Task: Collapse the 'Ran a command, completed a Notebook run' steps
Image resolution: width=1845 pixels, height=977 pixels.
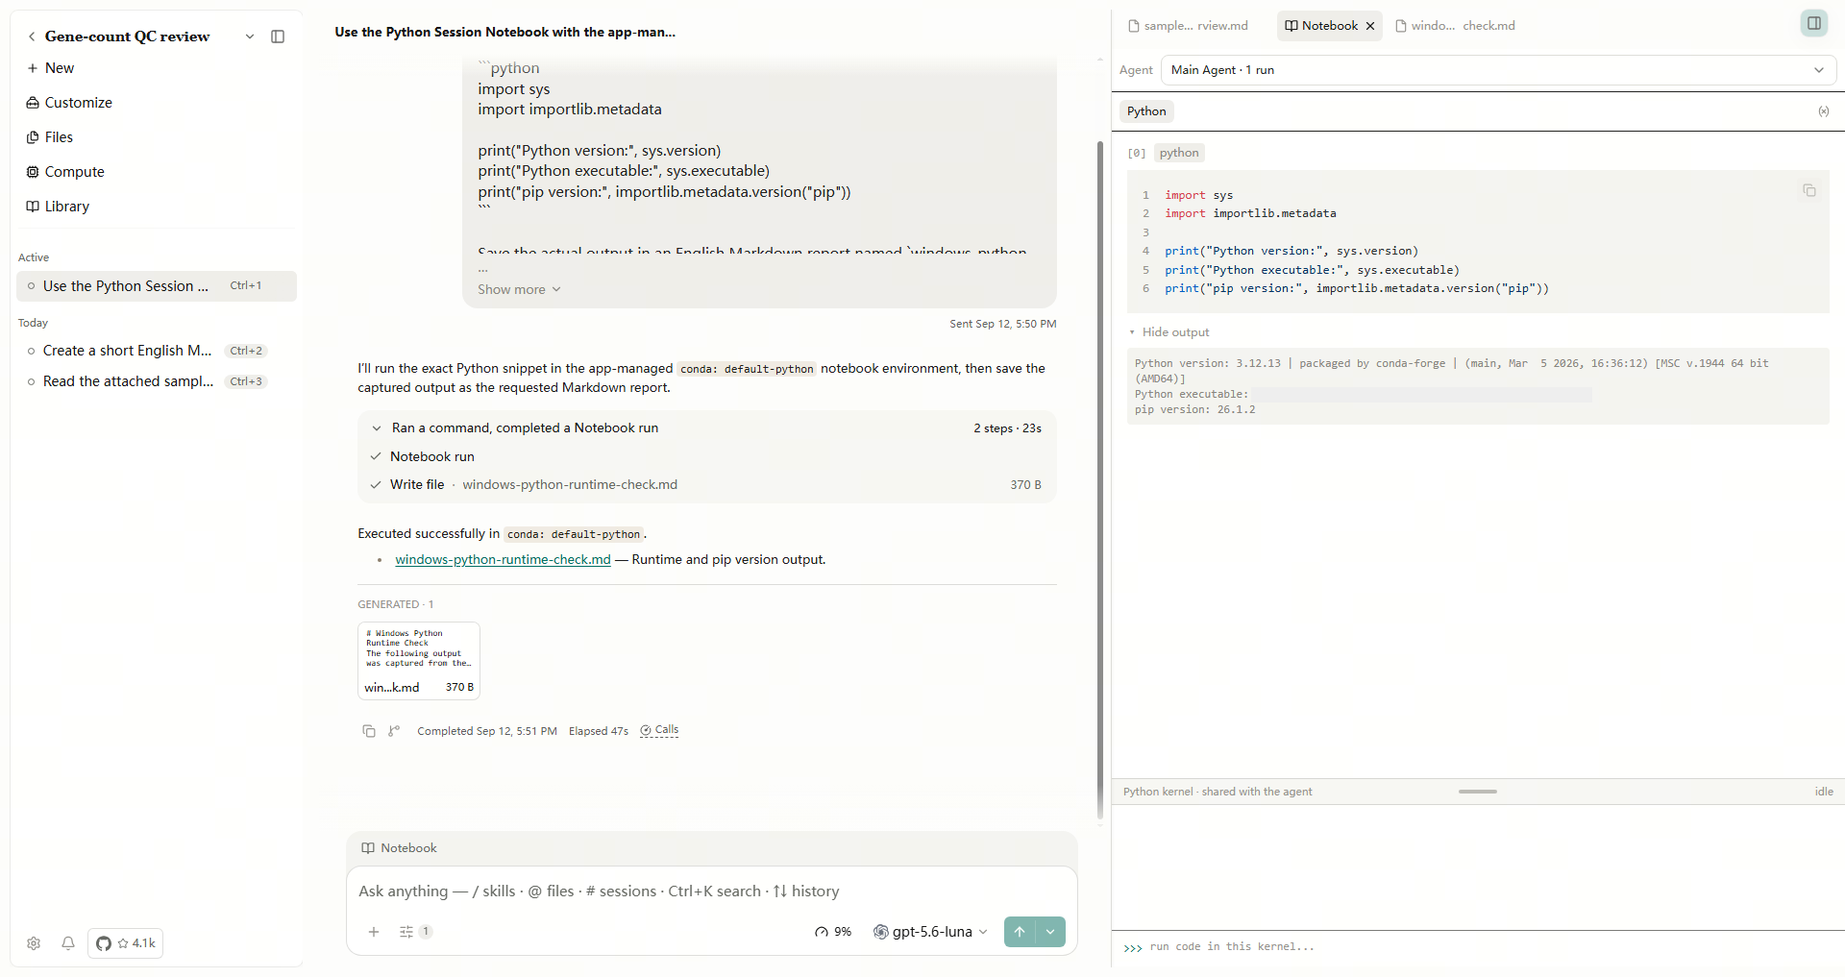Action: [707, 428]
